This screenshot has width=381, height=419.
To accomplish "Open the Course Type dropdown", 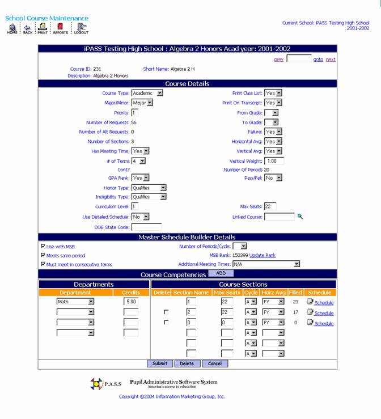I will tap(147, 93).
